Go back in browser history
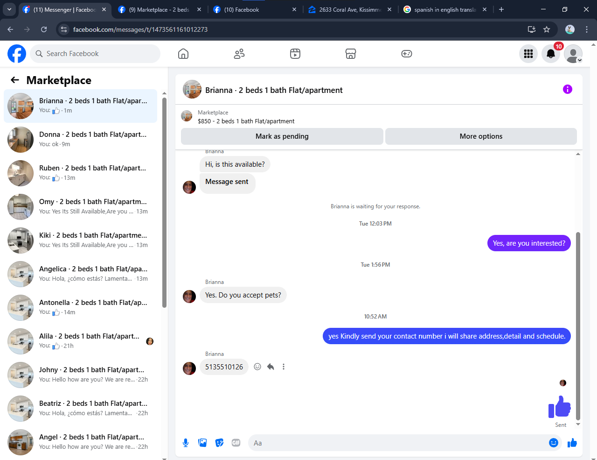The height and width of the screenshot is (460, 597). (10, 29)
